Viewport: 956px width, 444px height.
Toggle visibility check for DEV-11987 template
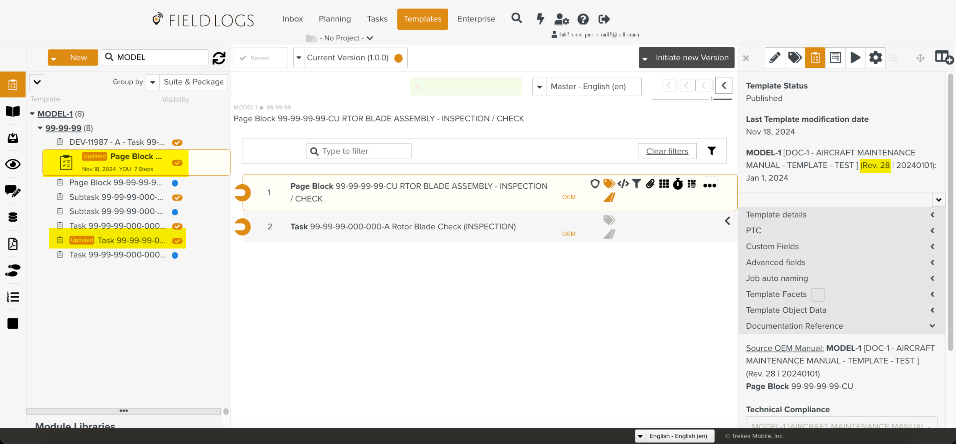tap(177, 142)
